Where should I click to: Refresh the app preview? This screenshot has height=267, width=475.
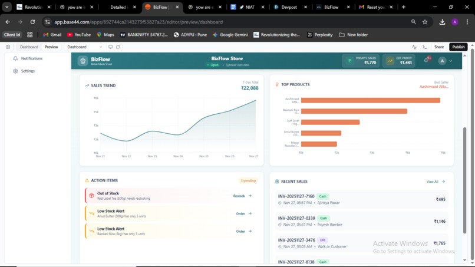point(118,47)
